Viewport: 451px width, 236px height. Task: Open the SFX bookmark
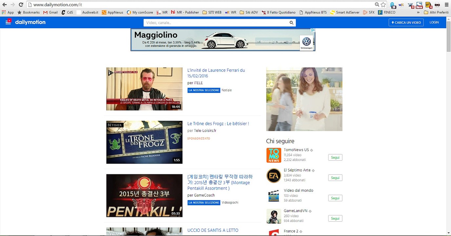369,12
